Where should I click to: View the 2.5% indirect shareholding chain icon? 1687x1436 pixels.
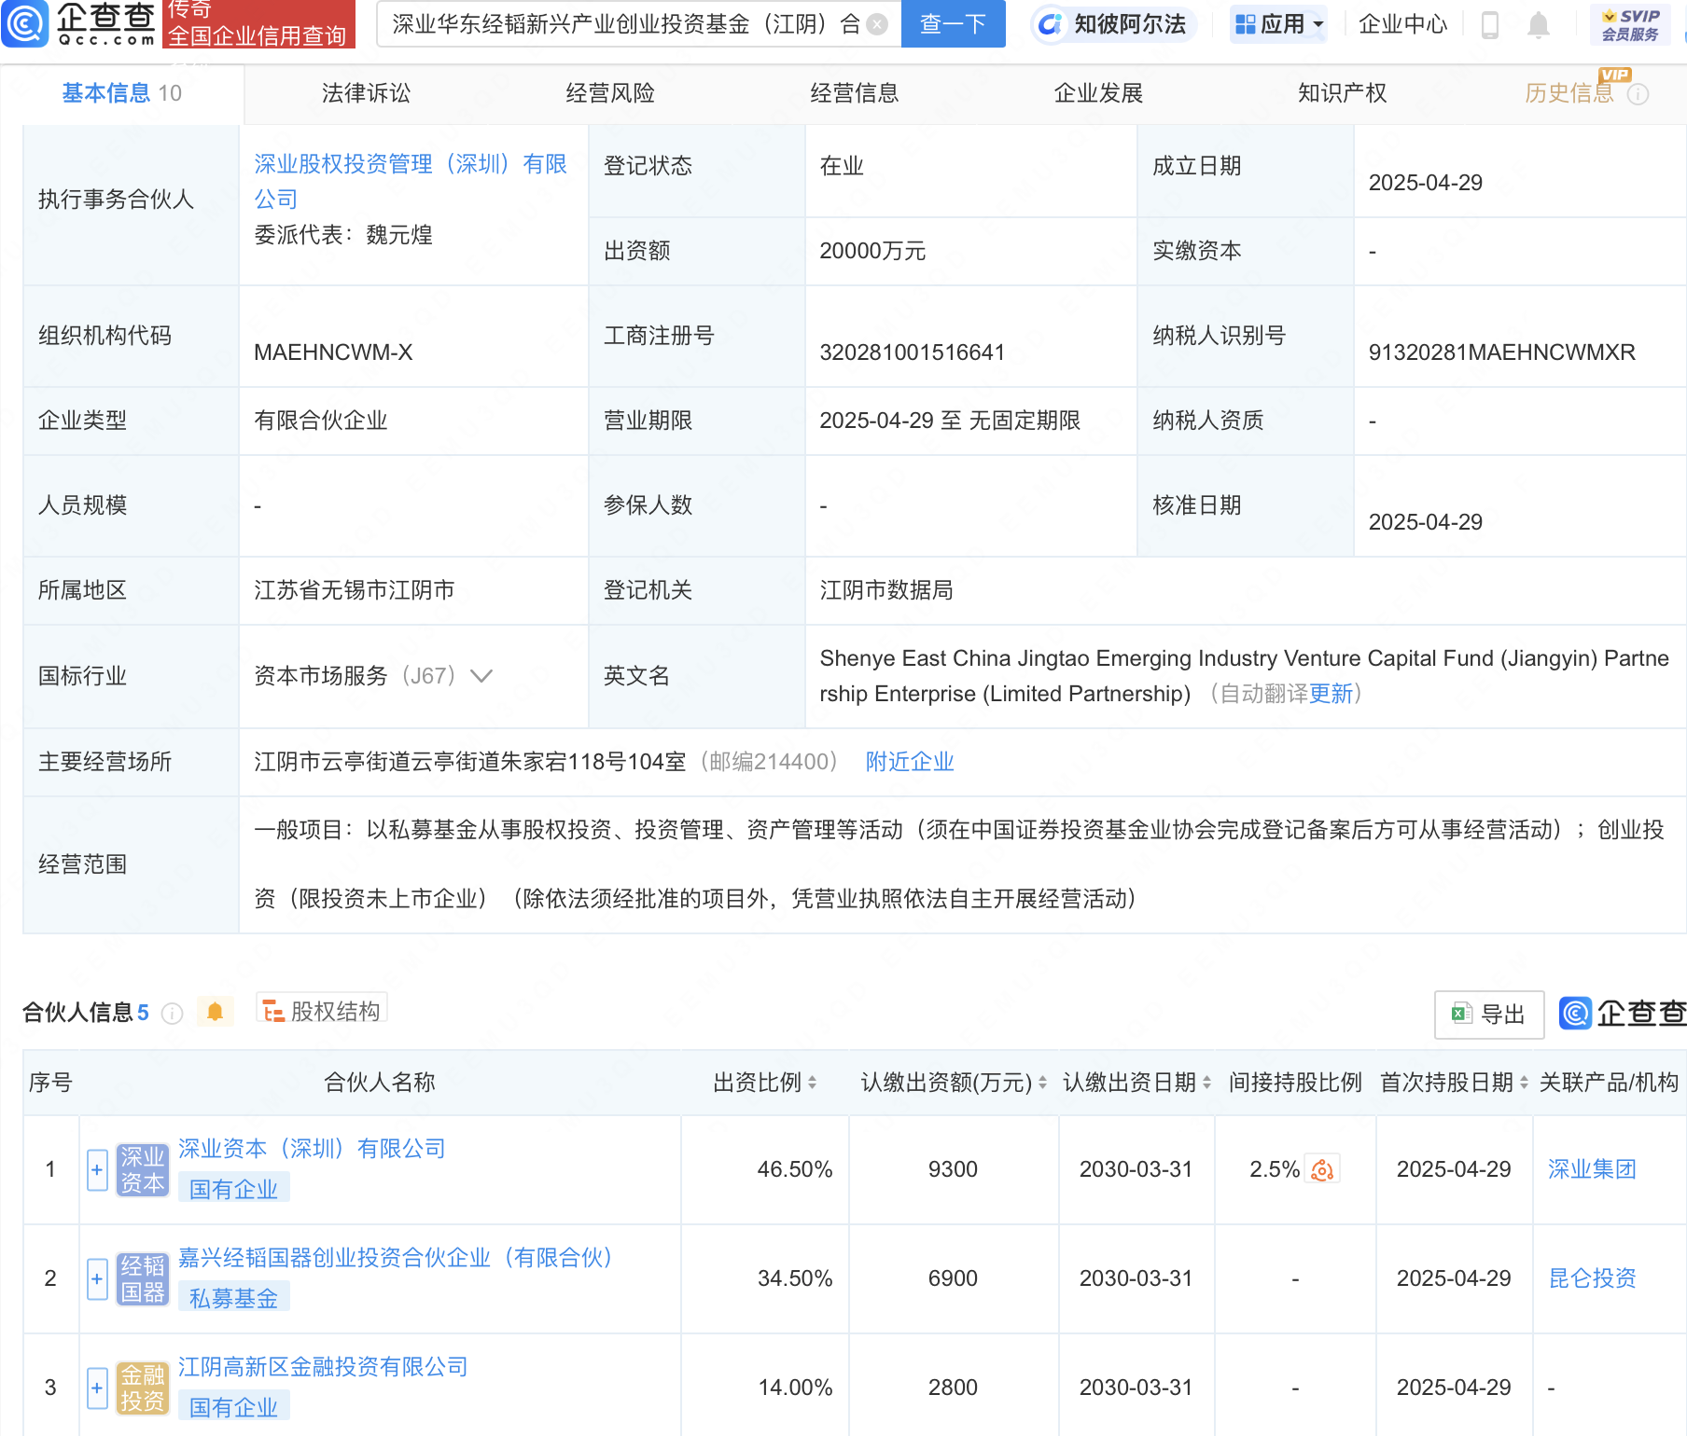click(1322, 1169)
